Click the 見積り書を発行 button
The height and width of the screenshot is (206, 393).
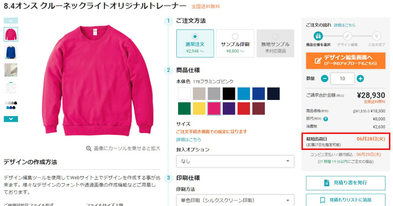[346, 183]
